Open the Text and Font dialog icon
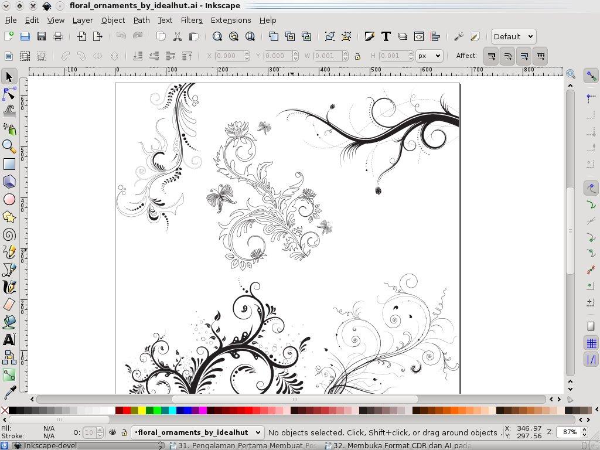 pos(386,36)
